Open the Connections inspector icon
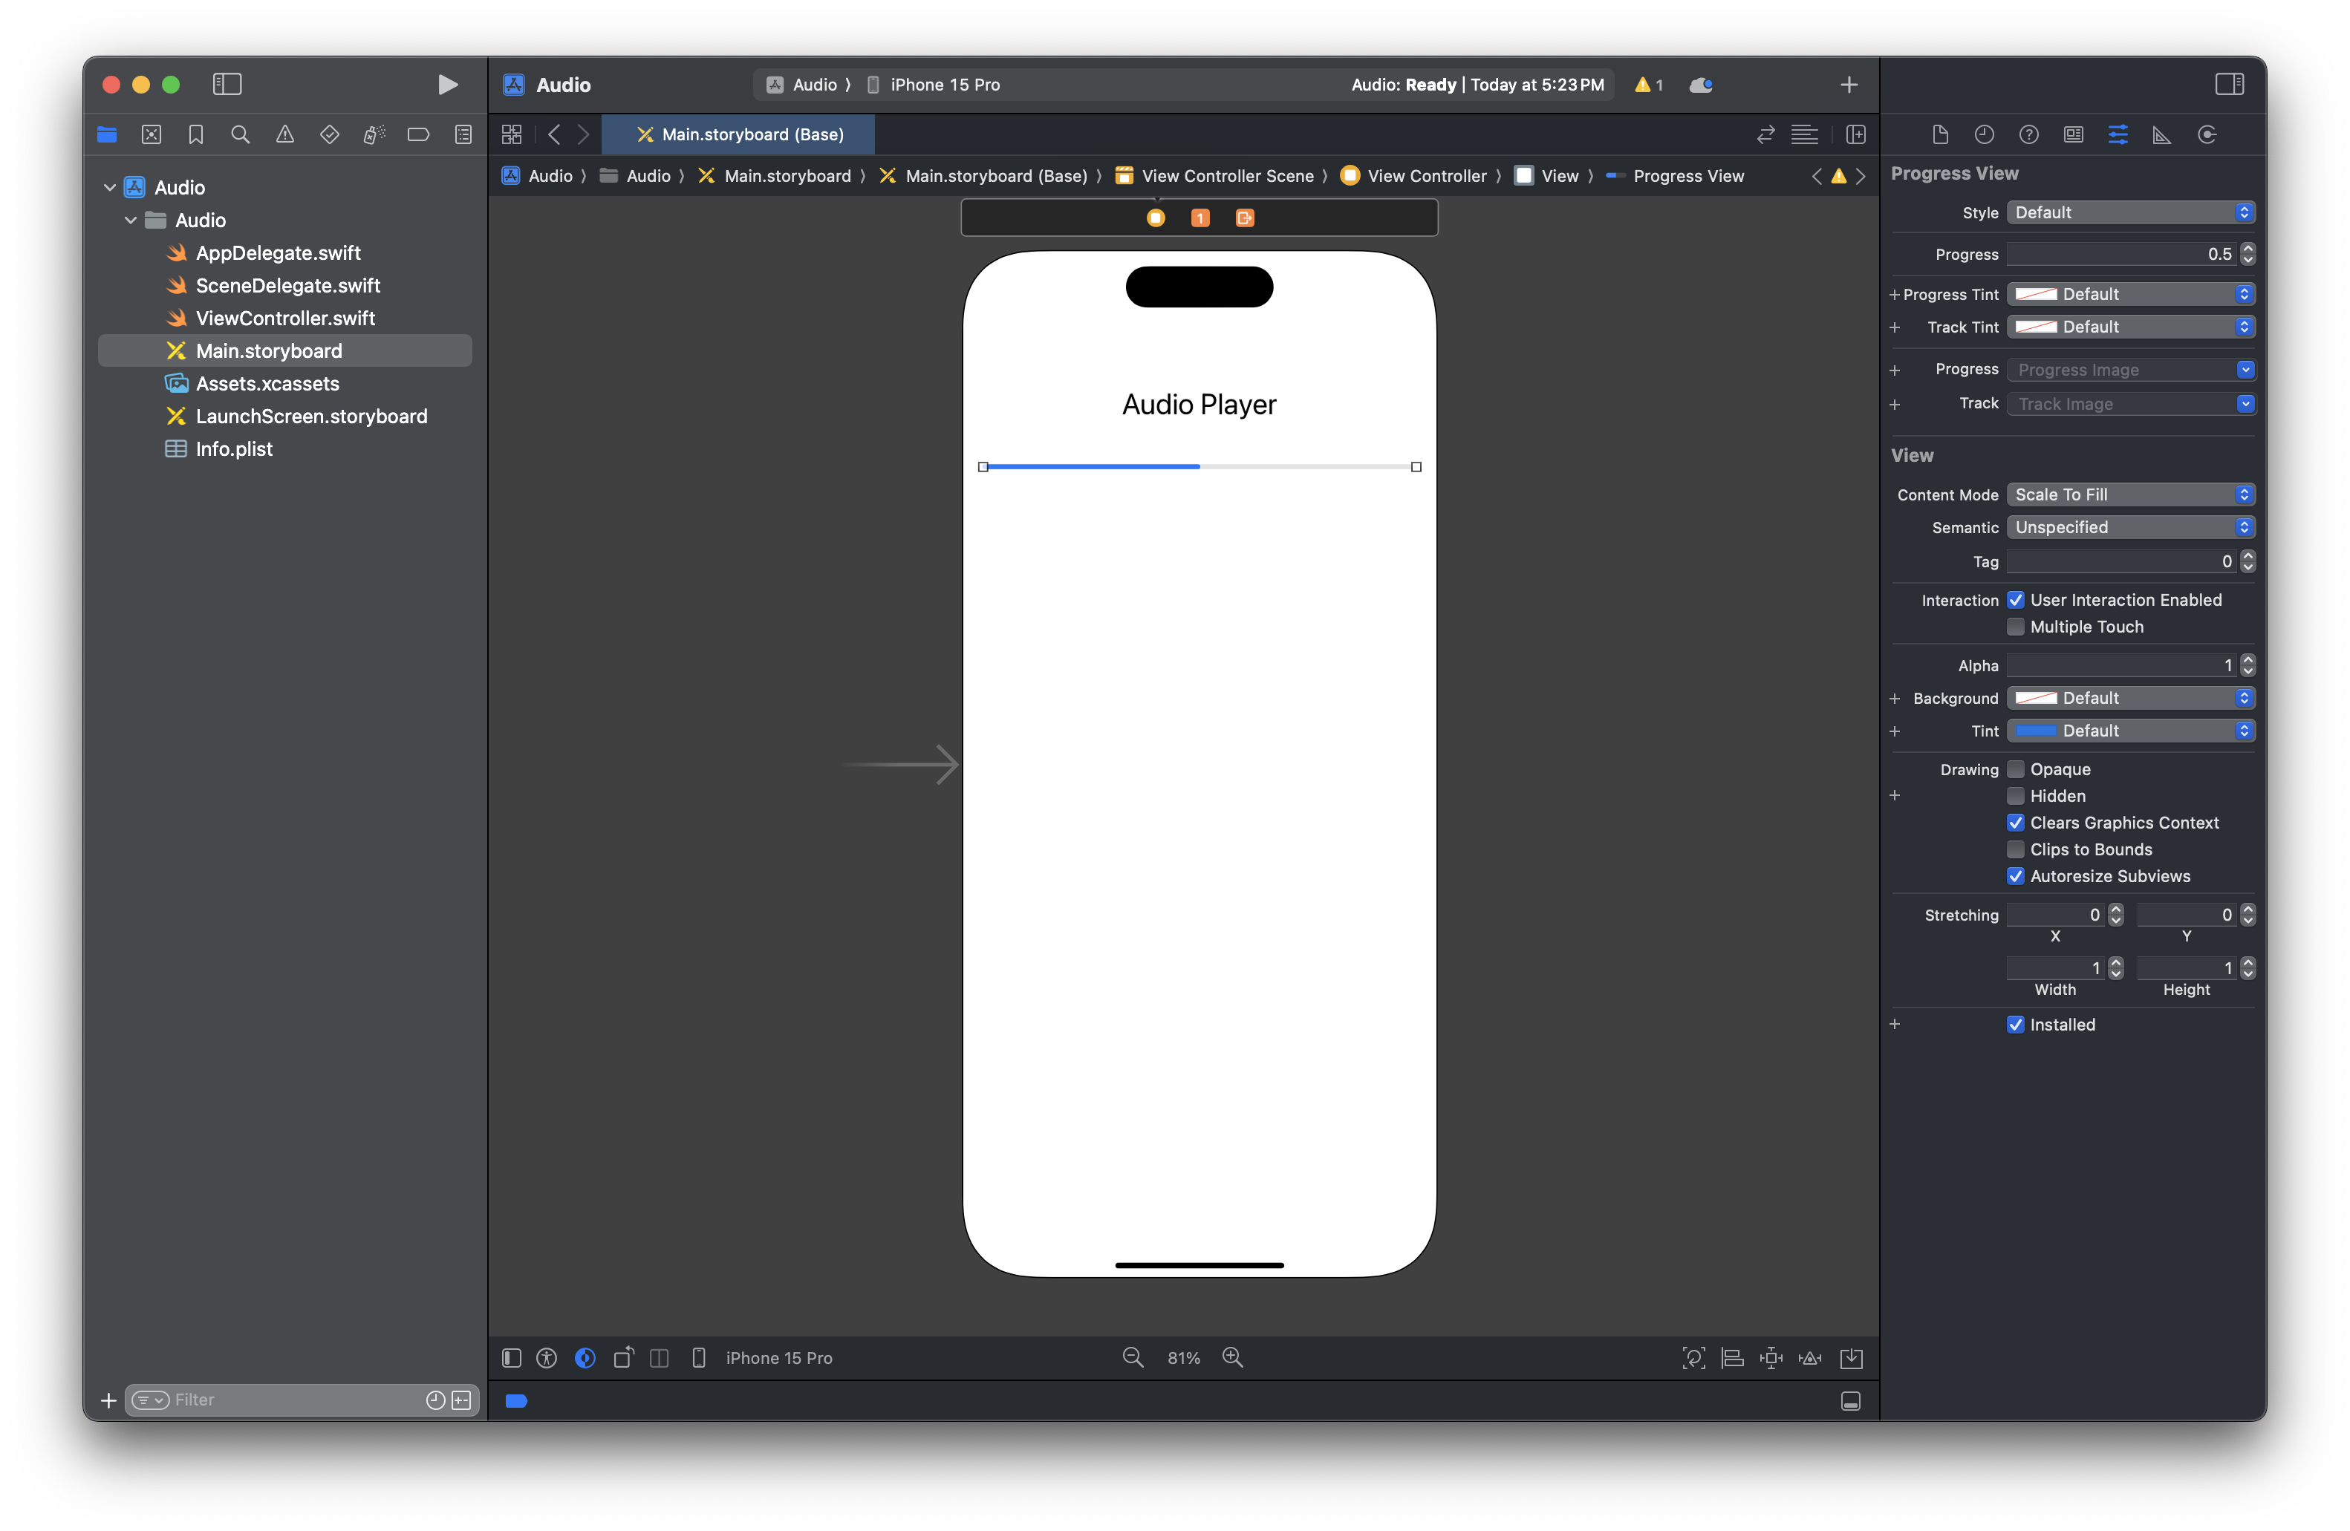 pos(2207,134)
